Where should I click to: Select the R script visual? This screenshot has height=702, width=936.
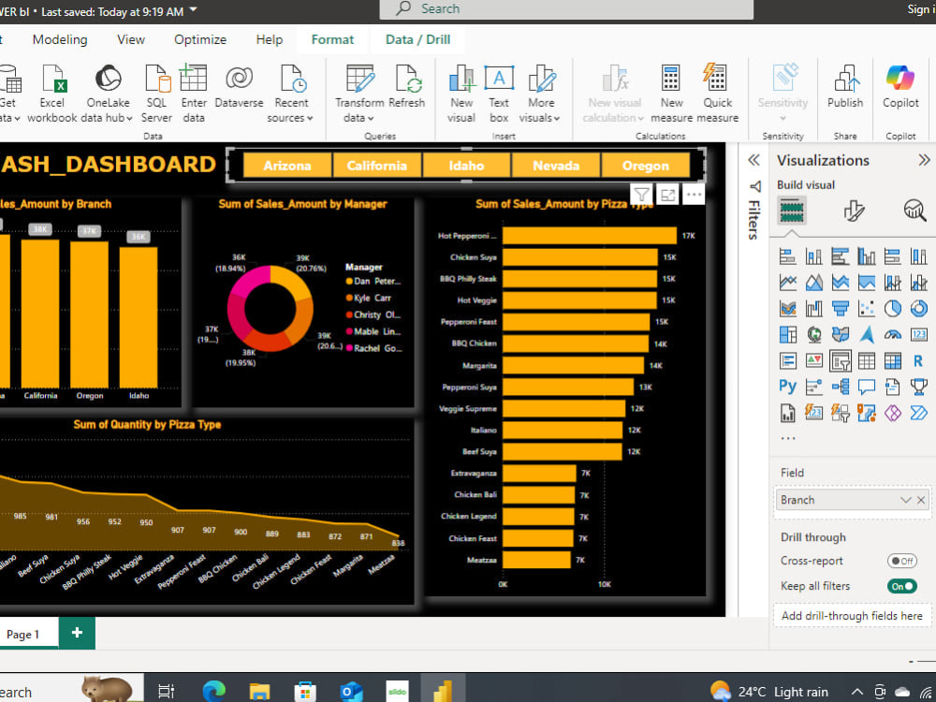coord(919,360)
